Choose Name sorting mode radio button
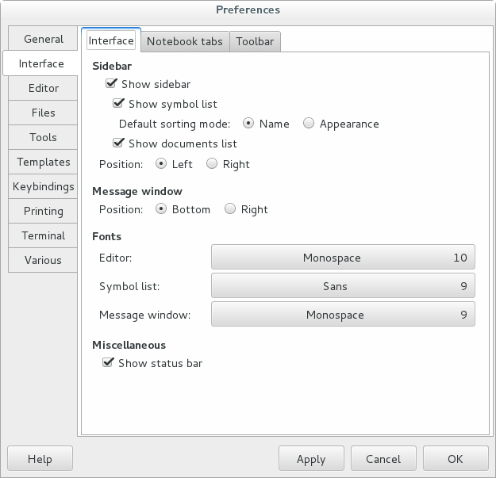The width and height of the screenshot is (496, 478). [248, 124]
